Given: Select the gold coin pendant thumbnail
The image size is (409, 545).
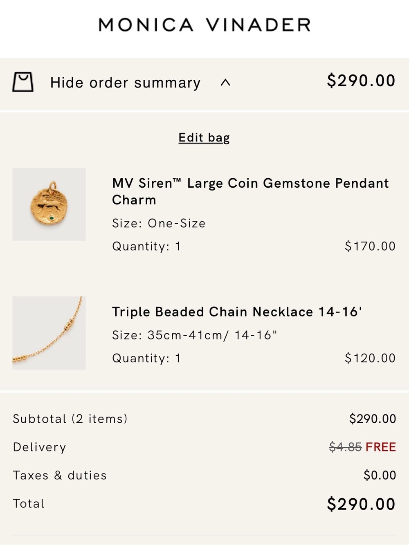Looking at the screenshot, I should (x=49, y=204).
